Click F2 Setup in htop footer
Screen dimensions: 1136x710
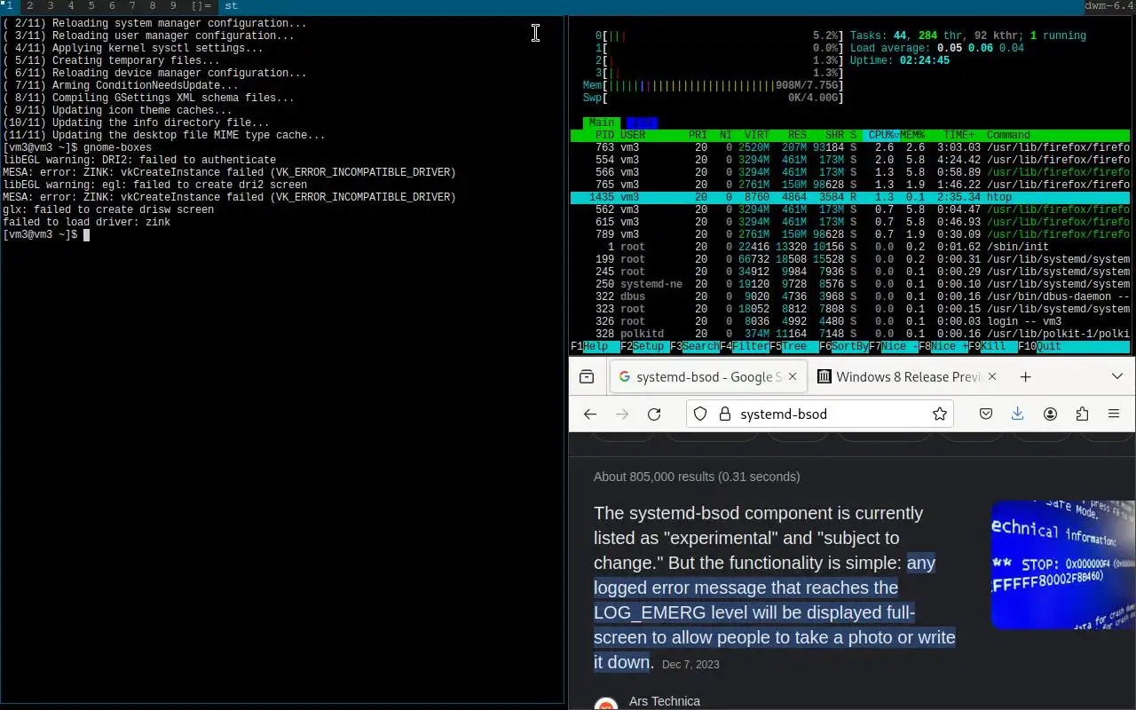tap(645, 347)
